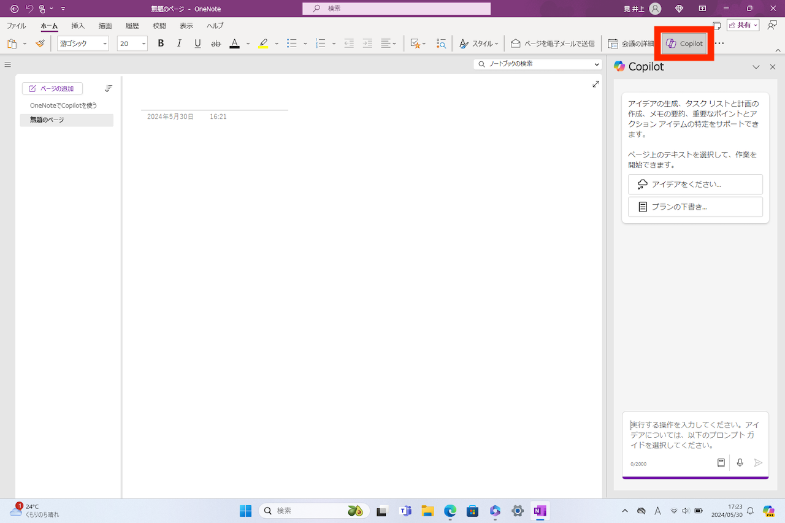Viewport: 785px width, 523px height.
Task: Switch to the 挿入 ribbon tab
Action: click(77, 26)
